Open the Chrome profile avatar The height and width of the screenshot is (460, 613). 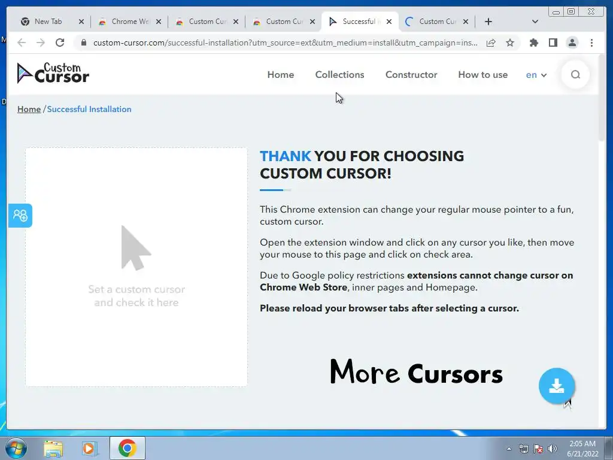(x=572, y=43)
